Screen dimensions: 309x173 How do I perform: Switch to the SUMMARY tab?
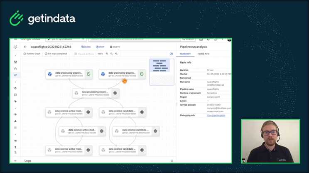click(x=185, y=54)
